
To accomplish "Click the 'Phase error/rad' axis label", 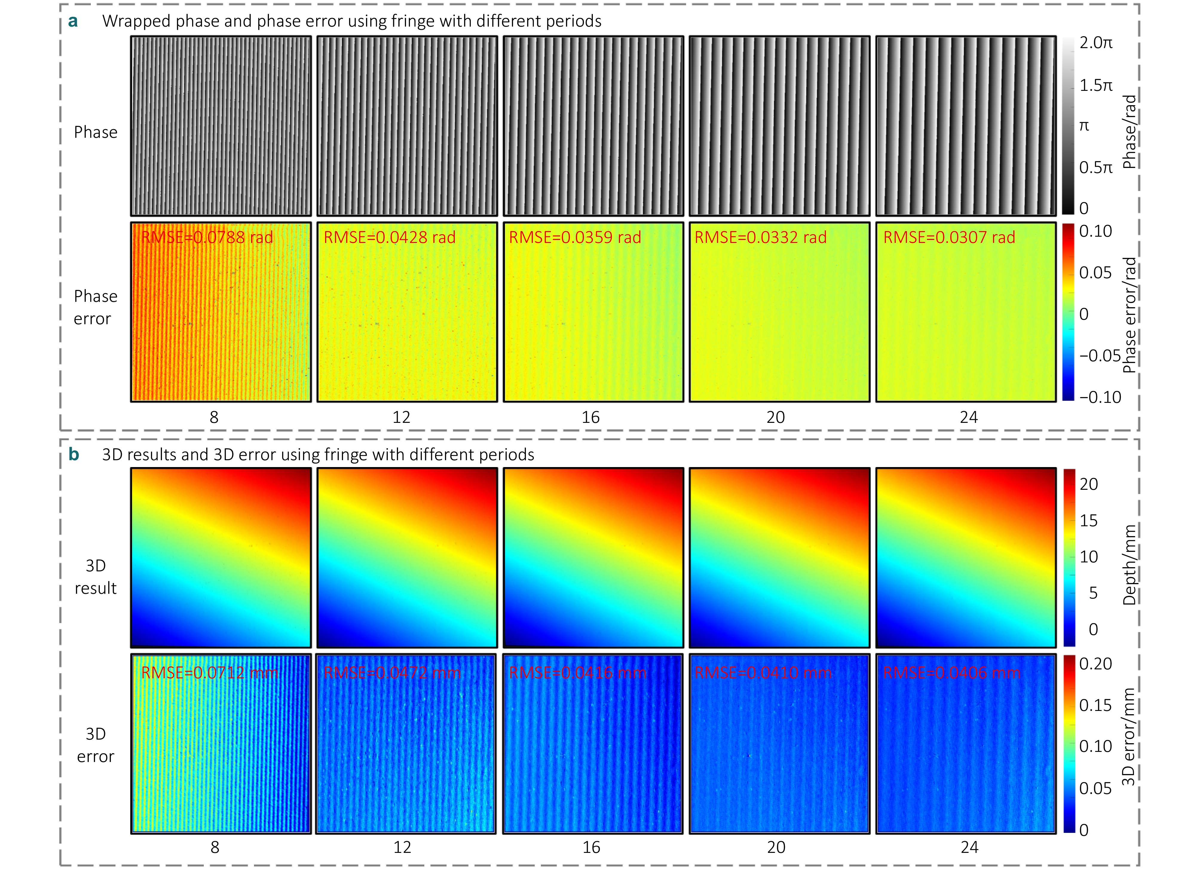I will click(x=1130, y=315).
